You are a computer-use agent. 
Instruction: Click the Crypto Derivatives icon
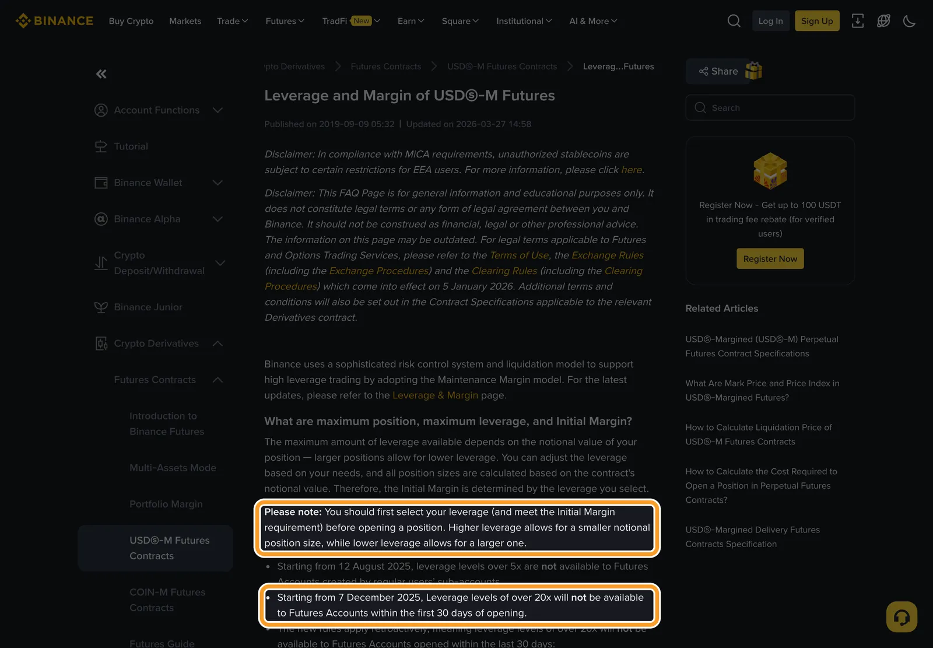click(x=101, y=344)
